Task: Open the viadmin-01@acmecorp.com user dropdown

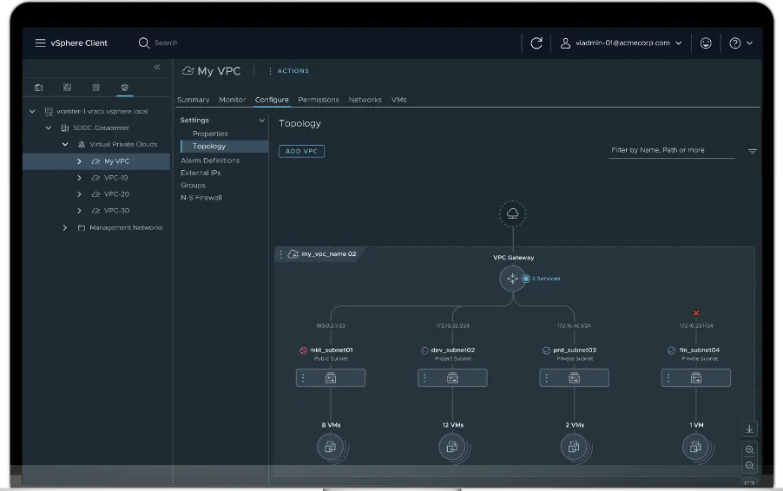Action: coord(621,43)
